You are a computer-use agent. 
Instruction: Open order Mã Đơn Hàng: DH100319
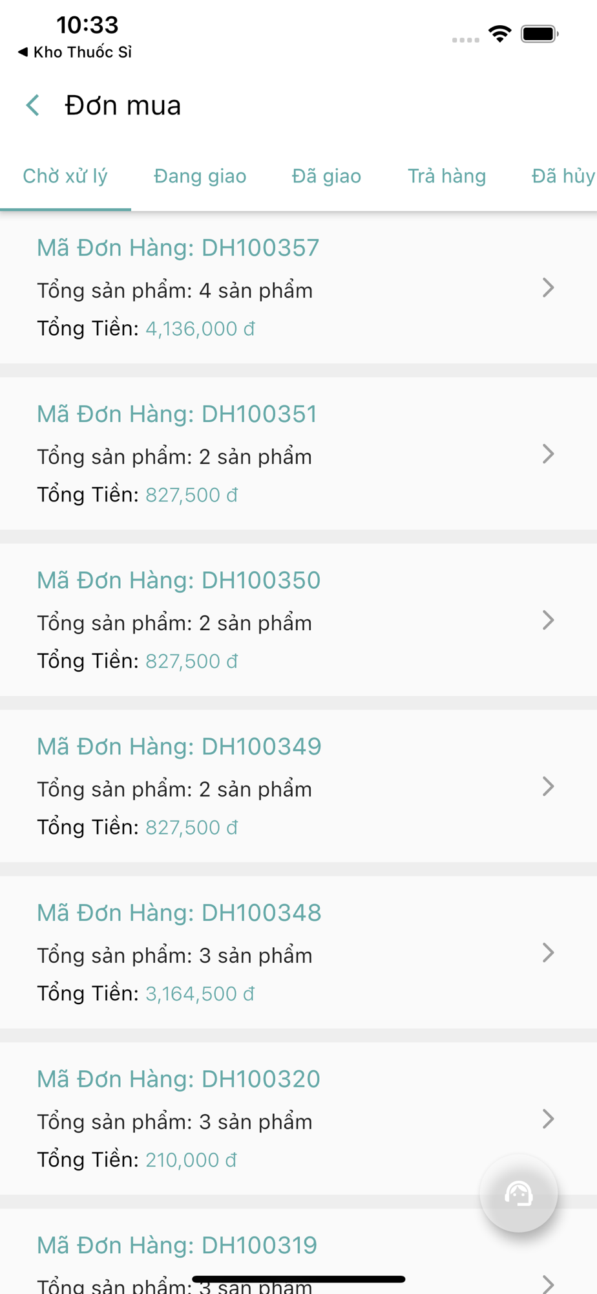click(x=177, y=1245)
